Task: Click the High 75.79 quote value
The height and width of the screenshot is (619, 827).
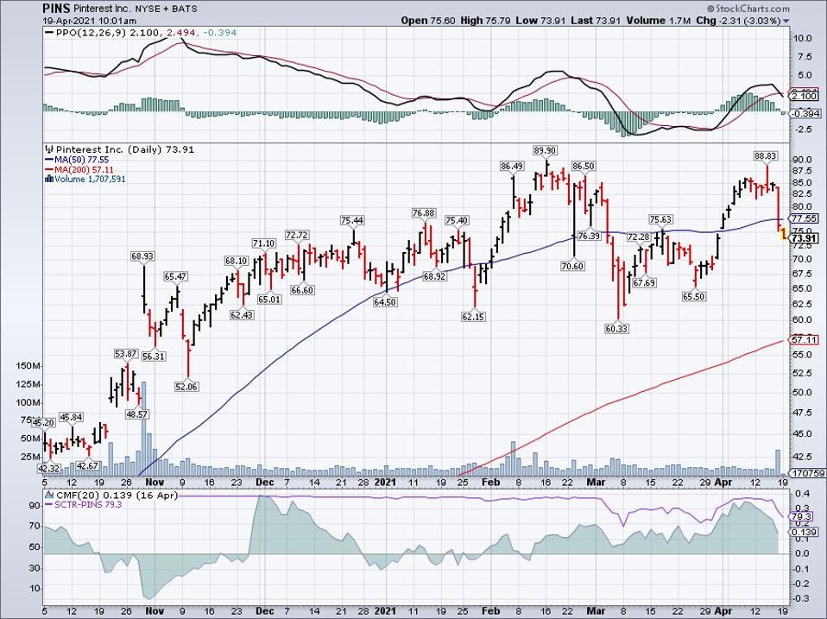Action: click(x=485, y=21)
